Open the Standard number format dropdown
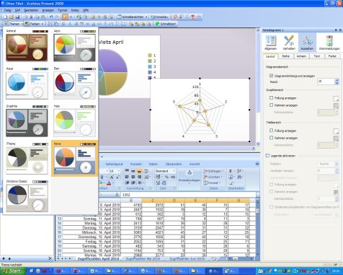Image resolution: width=343 pixels, height=275 pixels. tap(165, 171)
